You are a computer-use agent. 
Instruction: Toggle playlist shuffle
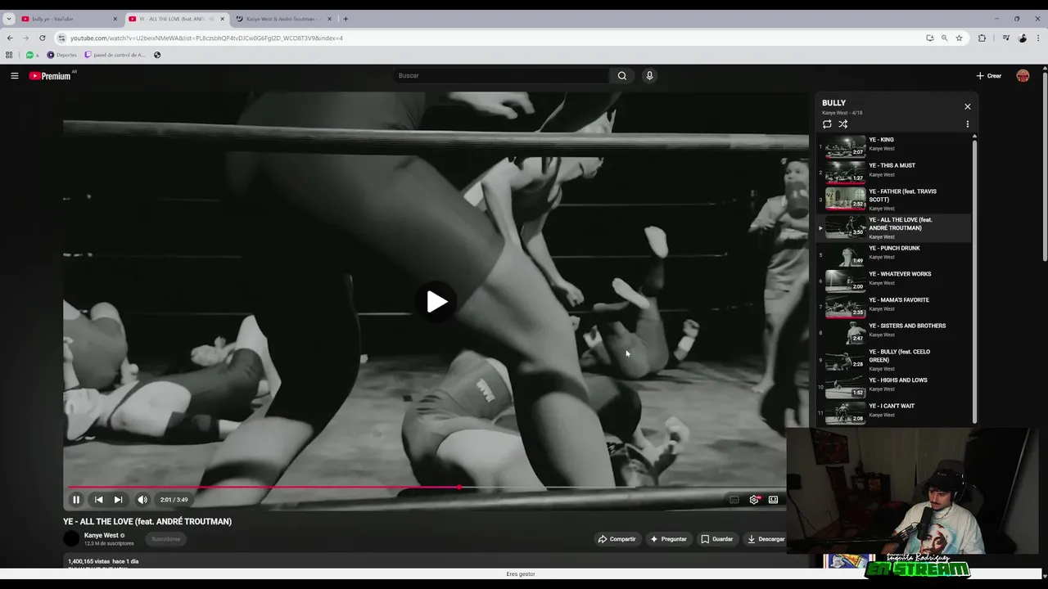point(842,124)
